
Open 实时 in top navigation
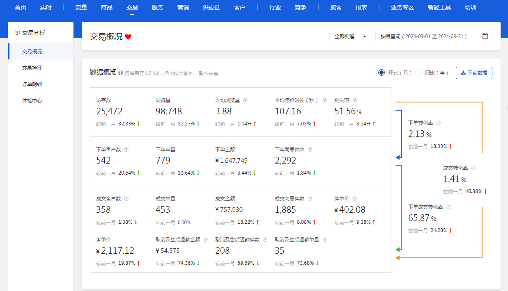[46, 7]
